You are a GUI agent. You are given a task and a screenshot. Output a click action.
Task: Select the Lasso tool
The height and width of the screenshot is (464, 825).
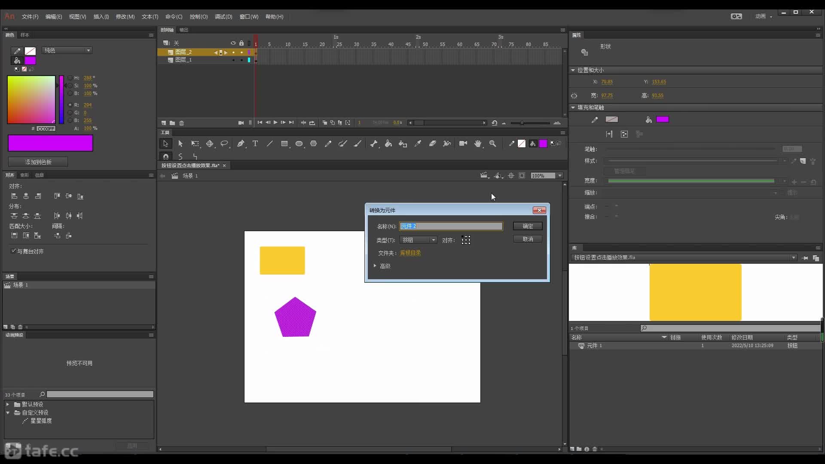click(224, 143)
